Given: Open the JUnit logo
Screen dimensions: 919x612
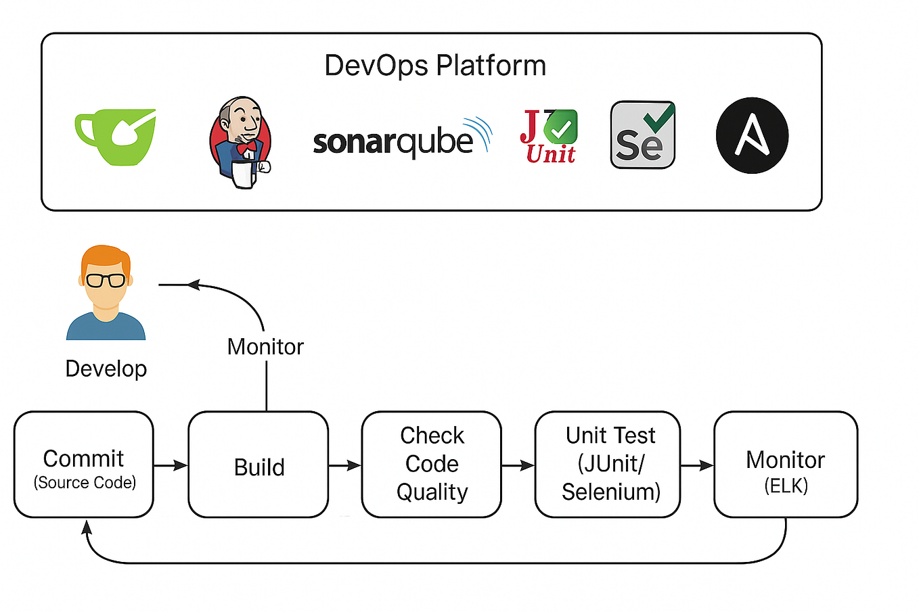Looking at the screenshot, I should [x=548, y=134].
